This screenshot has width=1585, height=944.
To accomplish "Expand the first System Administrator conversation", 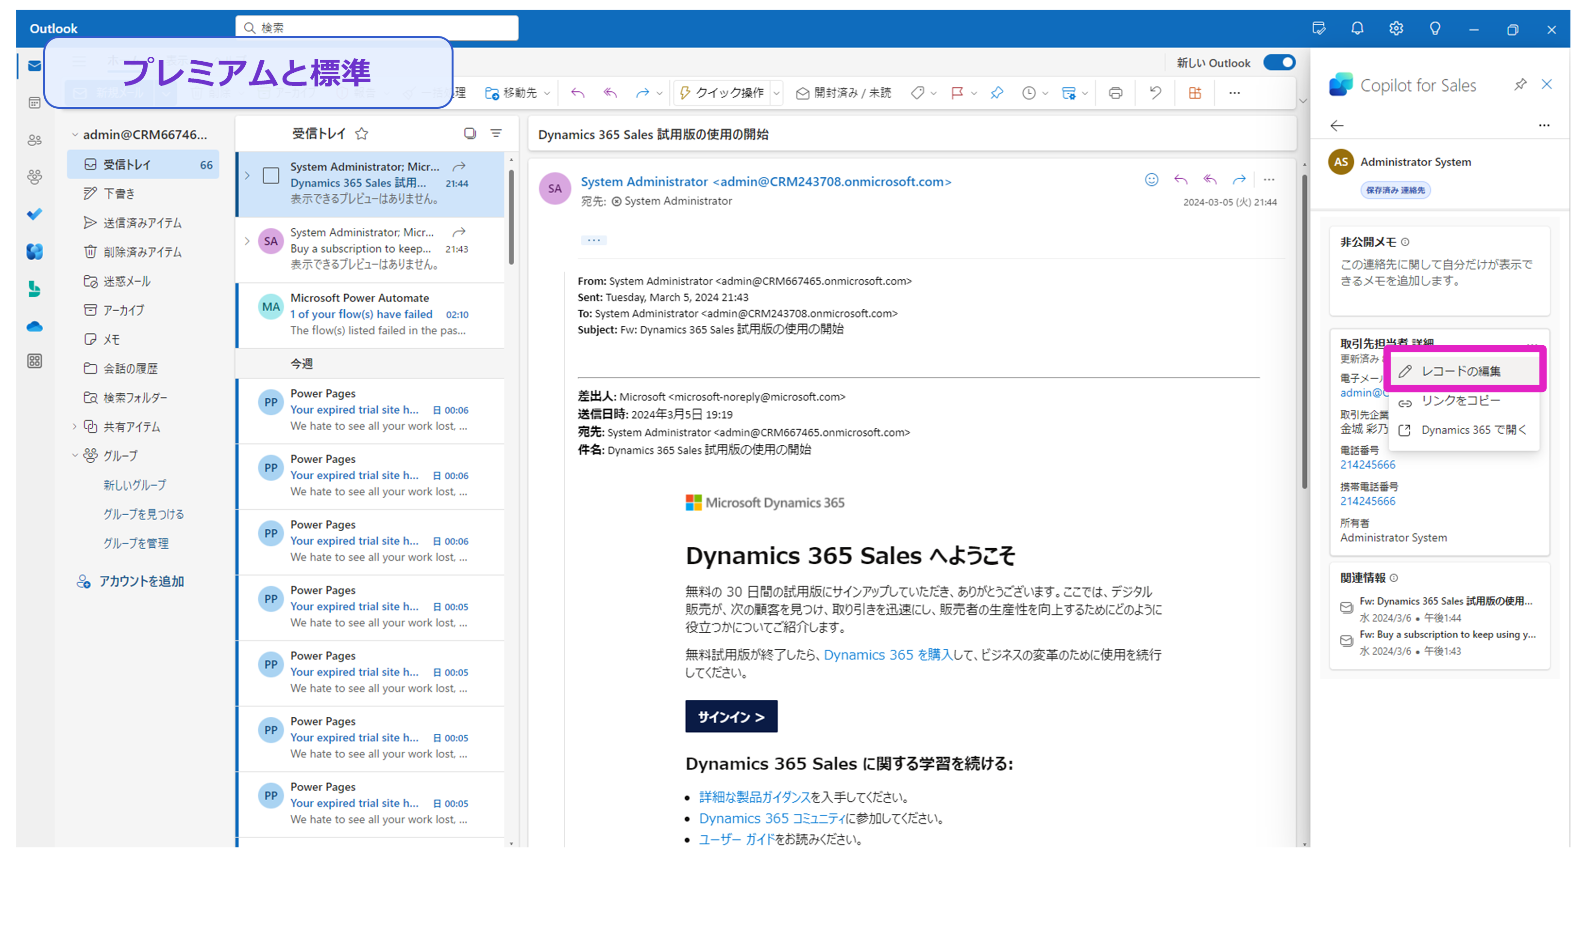I will [x=248, y=176].
